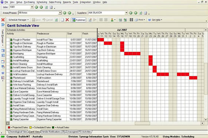The image size is (208, 138).
Task: Click the export icon next to Jobs arrows
Action: (x=46, y=7)
